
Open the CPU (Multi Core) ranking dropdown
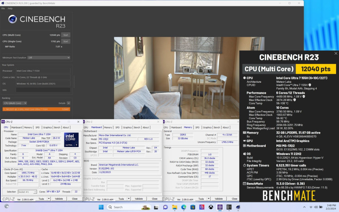(15, 103)
